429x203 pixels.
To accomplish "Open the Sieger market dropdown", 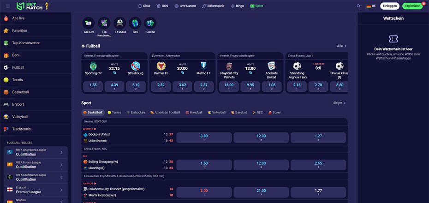I will [340, 103].
